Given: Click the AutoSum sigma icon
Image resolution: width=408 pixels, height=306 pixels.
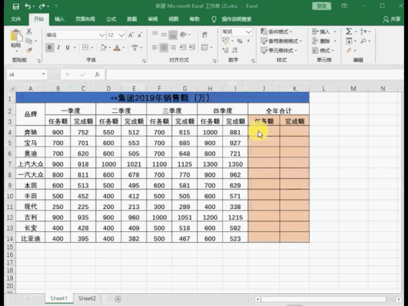Looking at the screenshot, I should point(349,31).
